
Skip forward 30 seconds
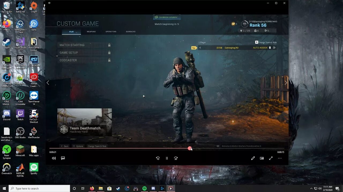(x=176, y=158)
